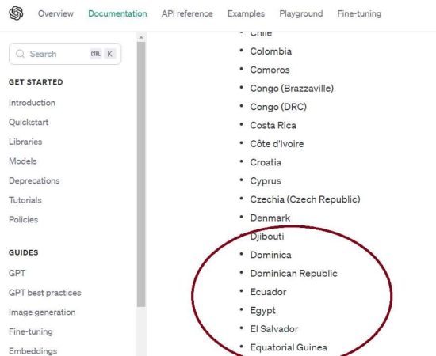Click the scrollbar up arrow
This screenshot has width=436, height=356.
(x=141, y=37)
